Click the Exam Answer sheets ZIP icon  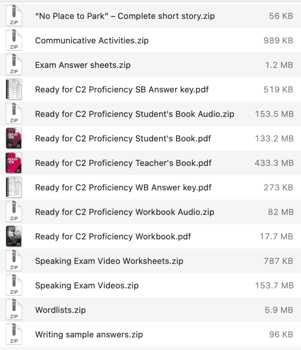14,65
